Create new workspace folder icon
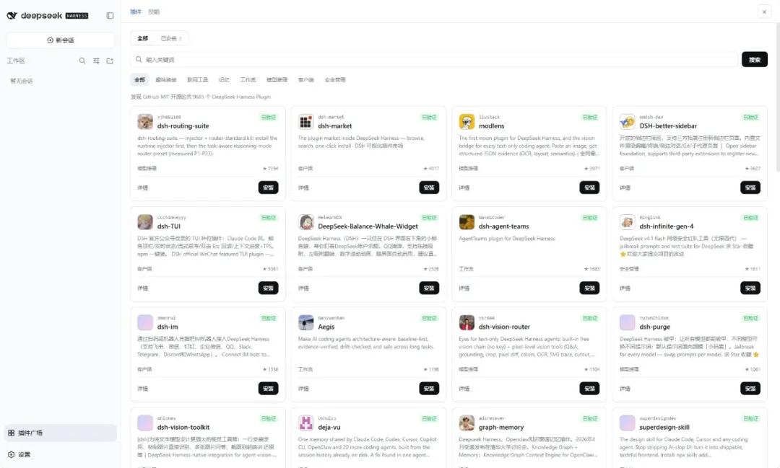The image size is (780, 468). tap(110, 61)
